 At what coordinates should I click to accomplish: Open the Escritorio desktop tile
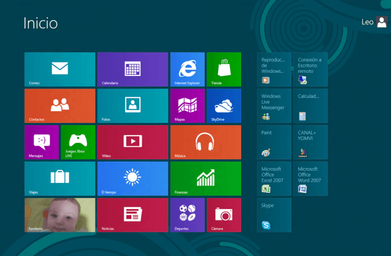point(60,215)
